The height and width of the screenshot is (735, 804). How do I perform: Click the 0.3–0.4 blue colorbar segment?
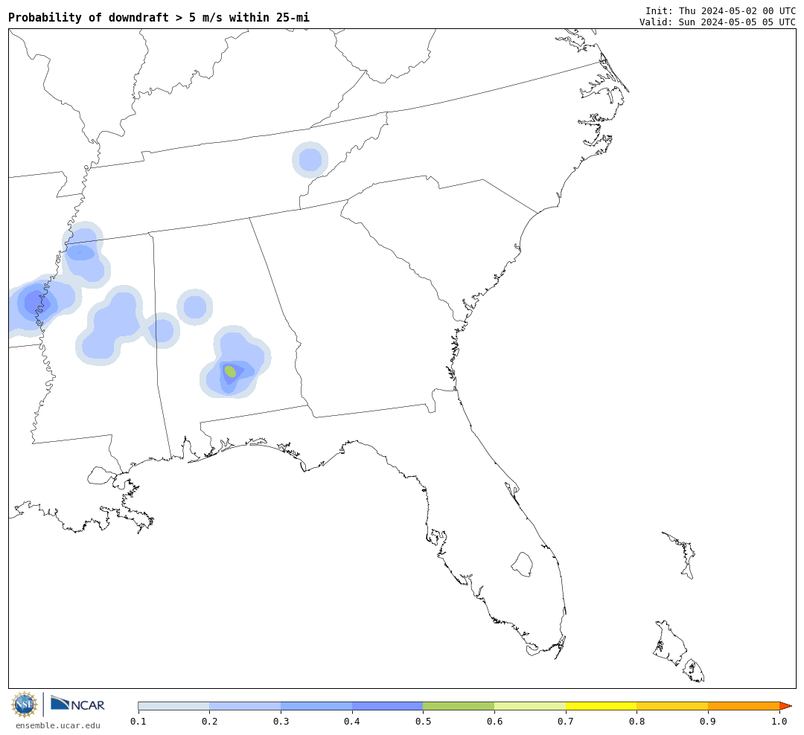[316, 706]
